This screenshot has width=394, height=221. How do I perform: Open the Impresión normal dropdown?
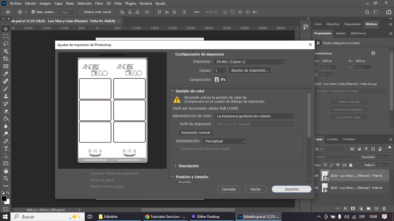[x=196, y=133]
